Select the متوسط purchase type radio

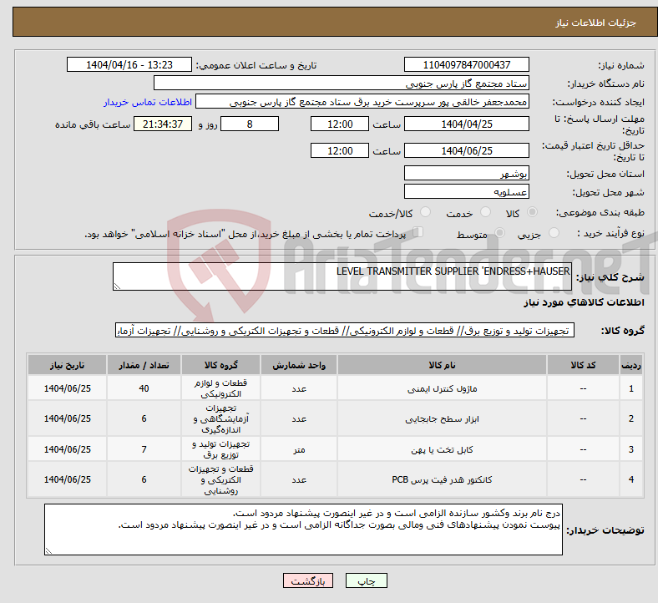tap(500, 232)
